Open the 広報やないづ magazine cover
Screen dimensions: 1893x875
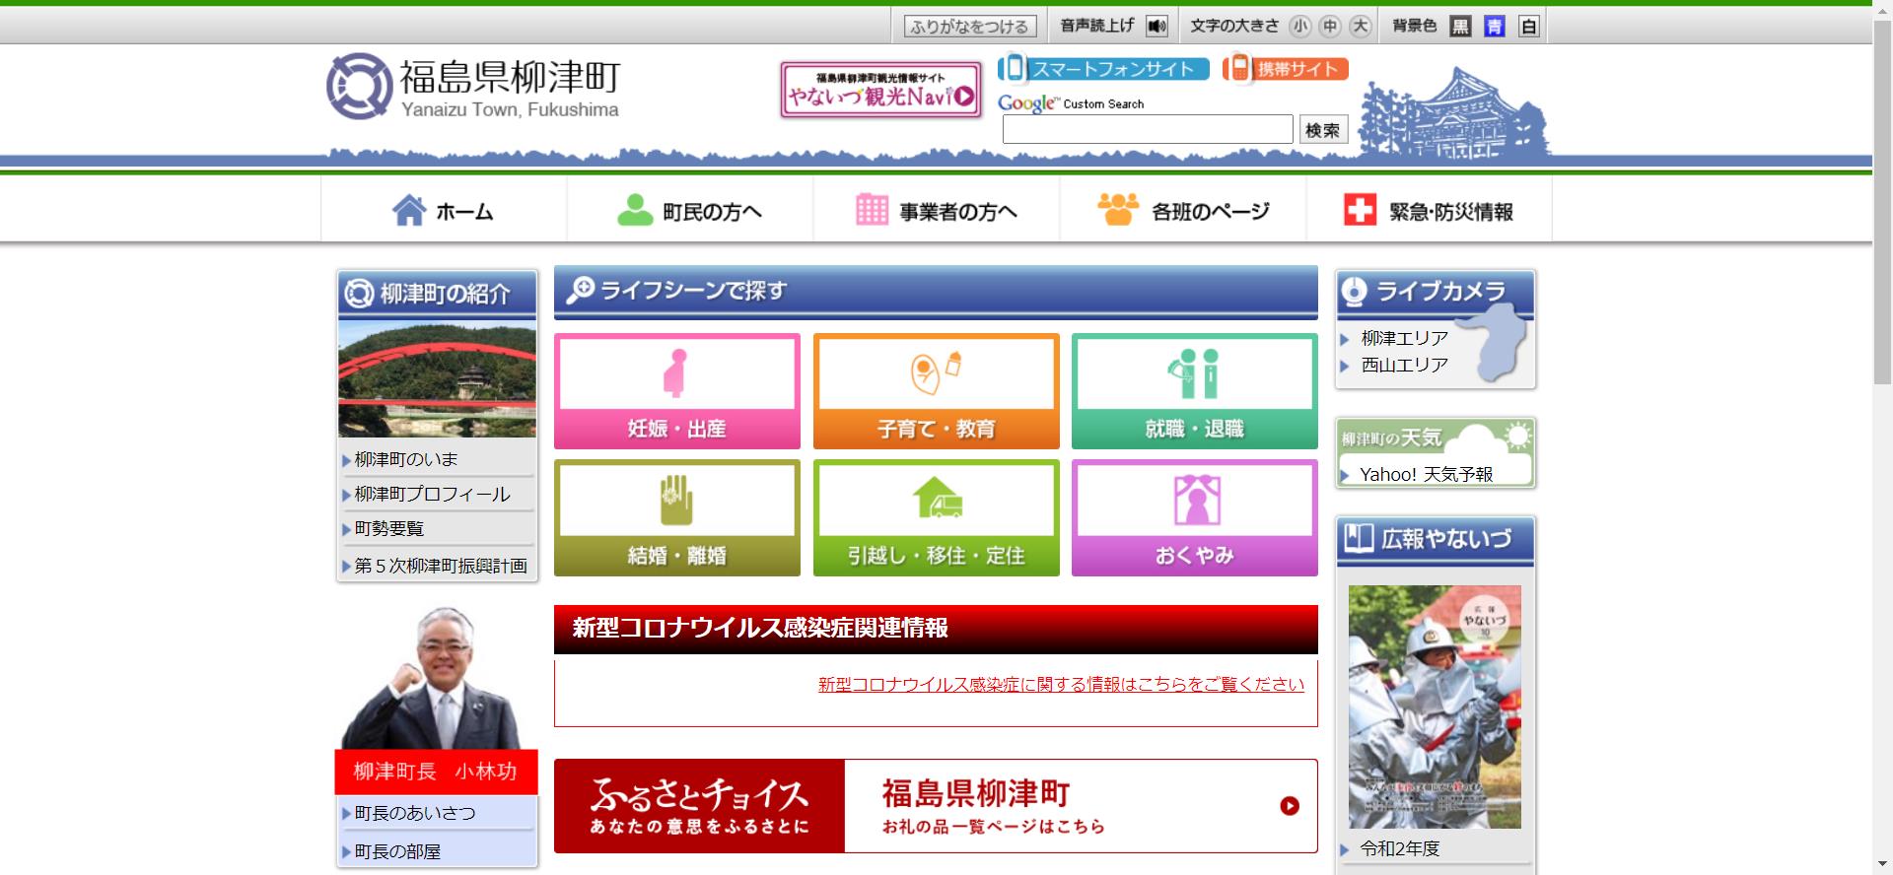[x=1435, y=707]
